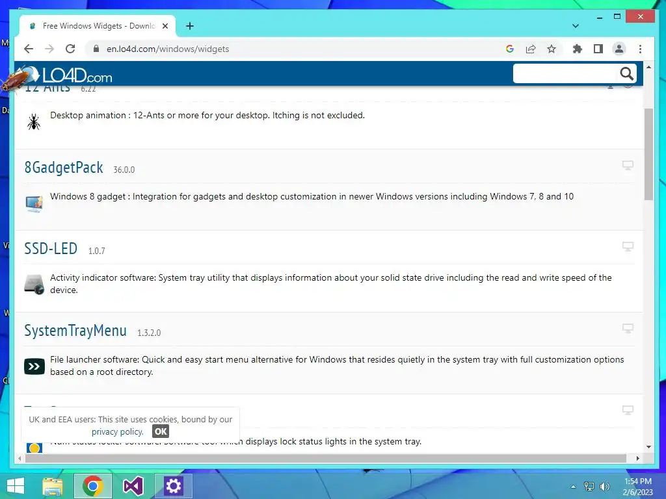The width and height of the screenshot is (666, 499).
Task: Click the browser forward arrow
Action: (x=49, y=49)
